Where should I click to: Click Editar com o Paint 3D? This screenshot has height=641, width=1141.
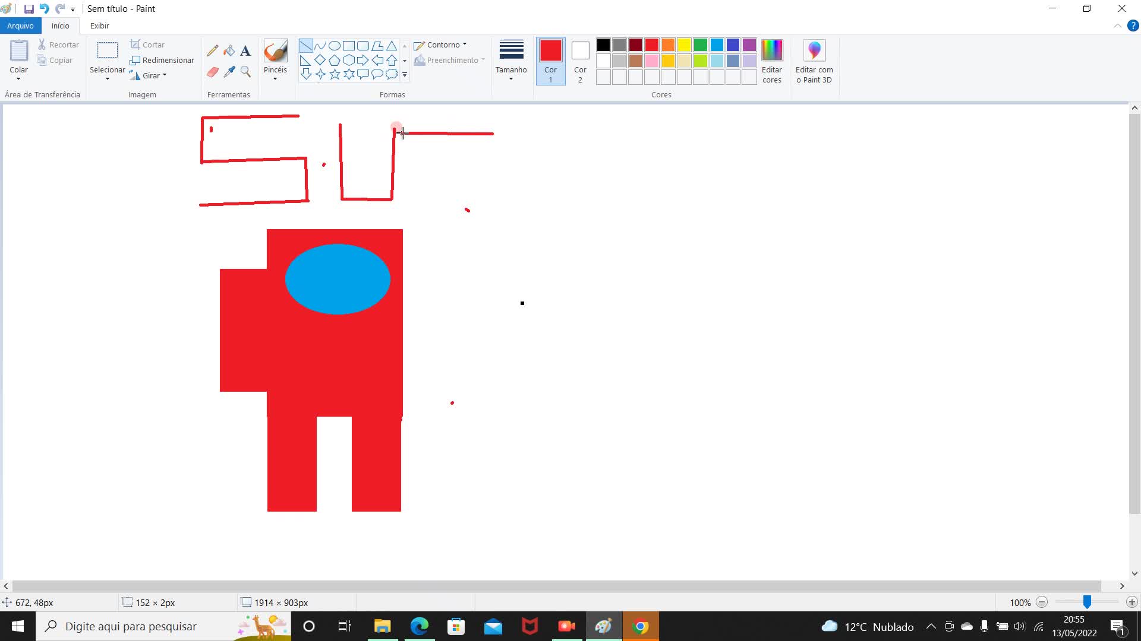[814, 61]
